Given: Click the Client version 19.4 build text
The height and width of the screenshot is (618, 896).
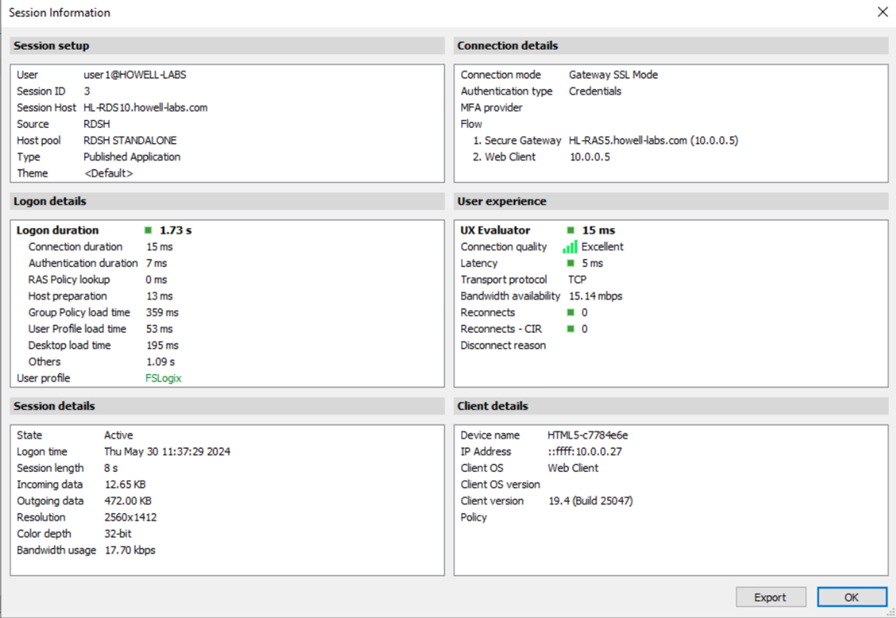Looking at the screenshot, I should pos(591,501).
